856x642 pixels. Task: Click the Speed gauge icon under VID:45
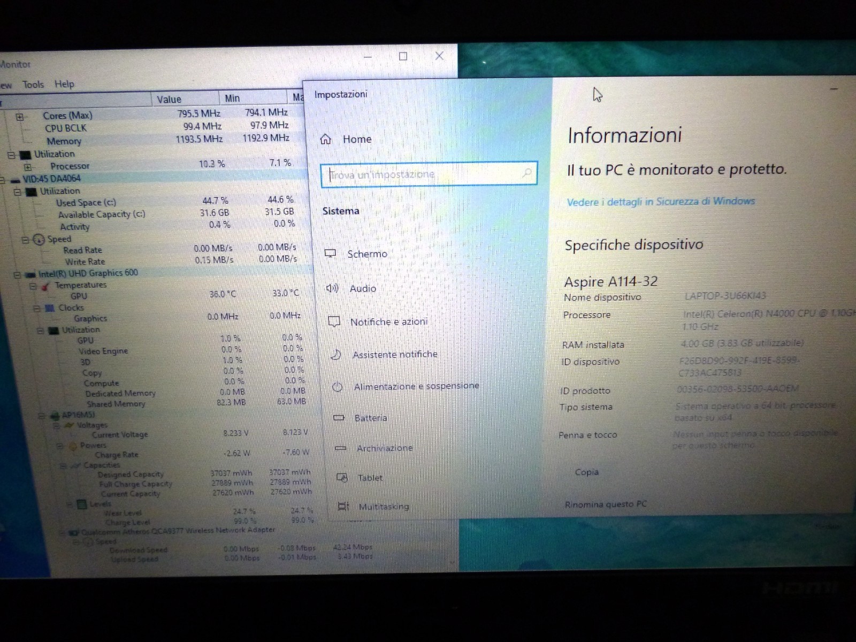[39, 240]
